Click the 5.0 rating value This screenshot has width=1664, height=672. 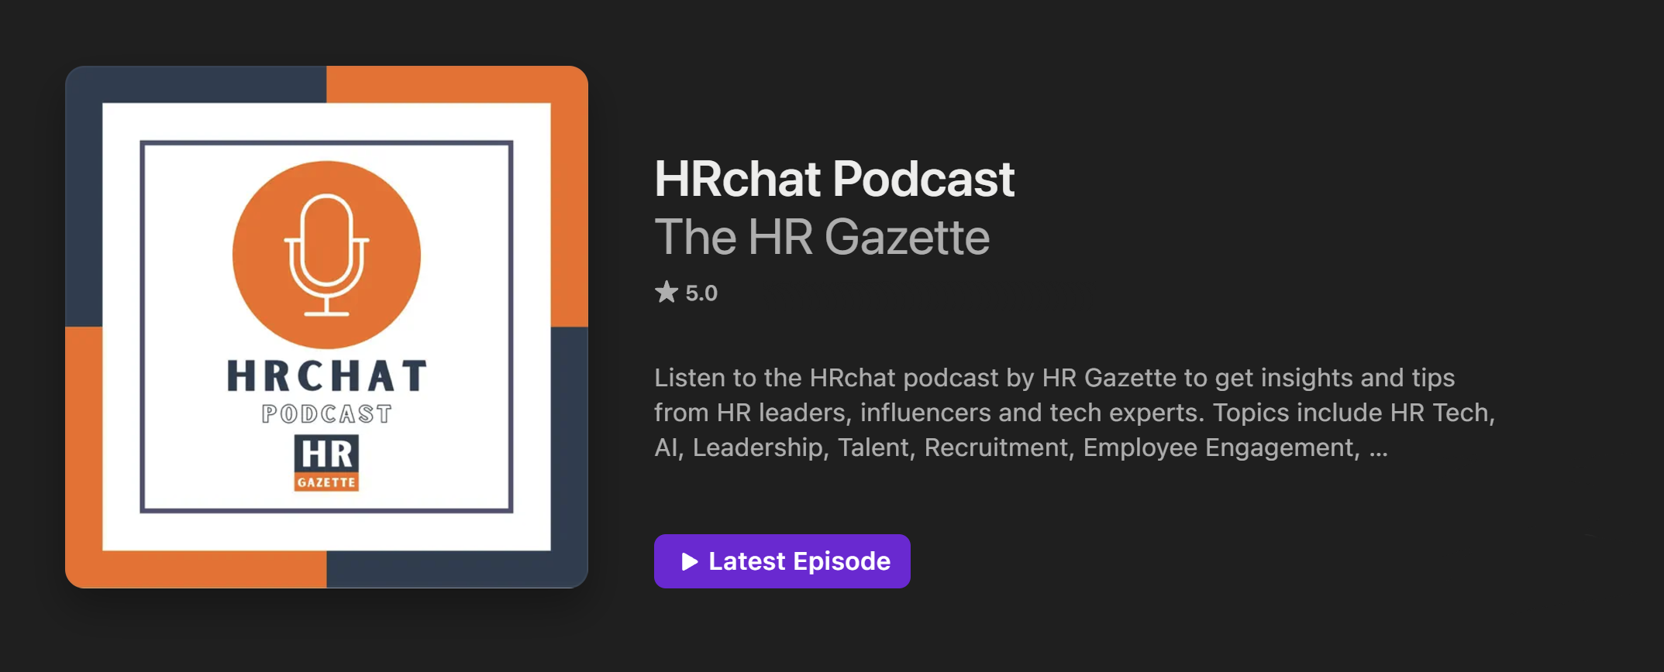pyautogui.click(x=701, y=293)
